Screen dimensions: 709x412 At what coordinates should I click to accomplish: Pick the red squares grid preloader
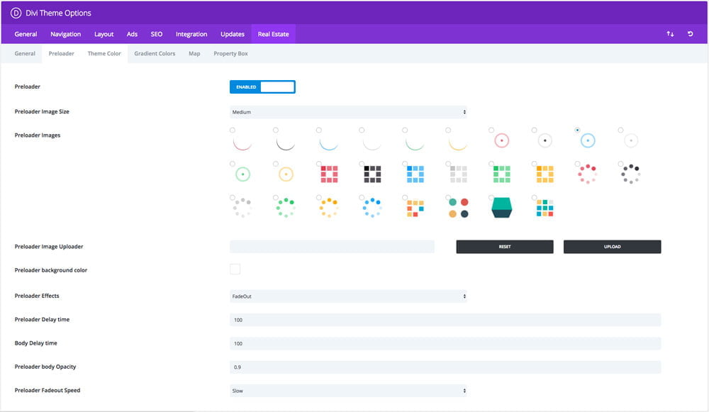[x=329, y=174]
